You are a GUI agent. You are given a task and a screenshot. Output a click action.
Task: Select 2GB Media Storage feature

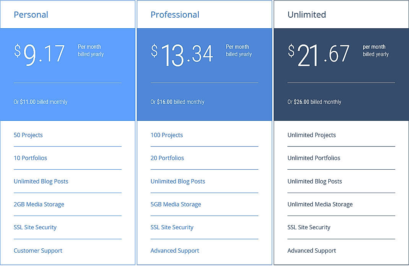pyautogui.click(x=39, y=204)
